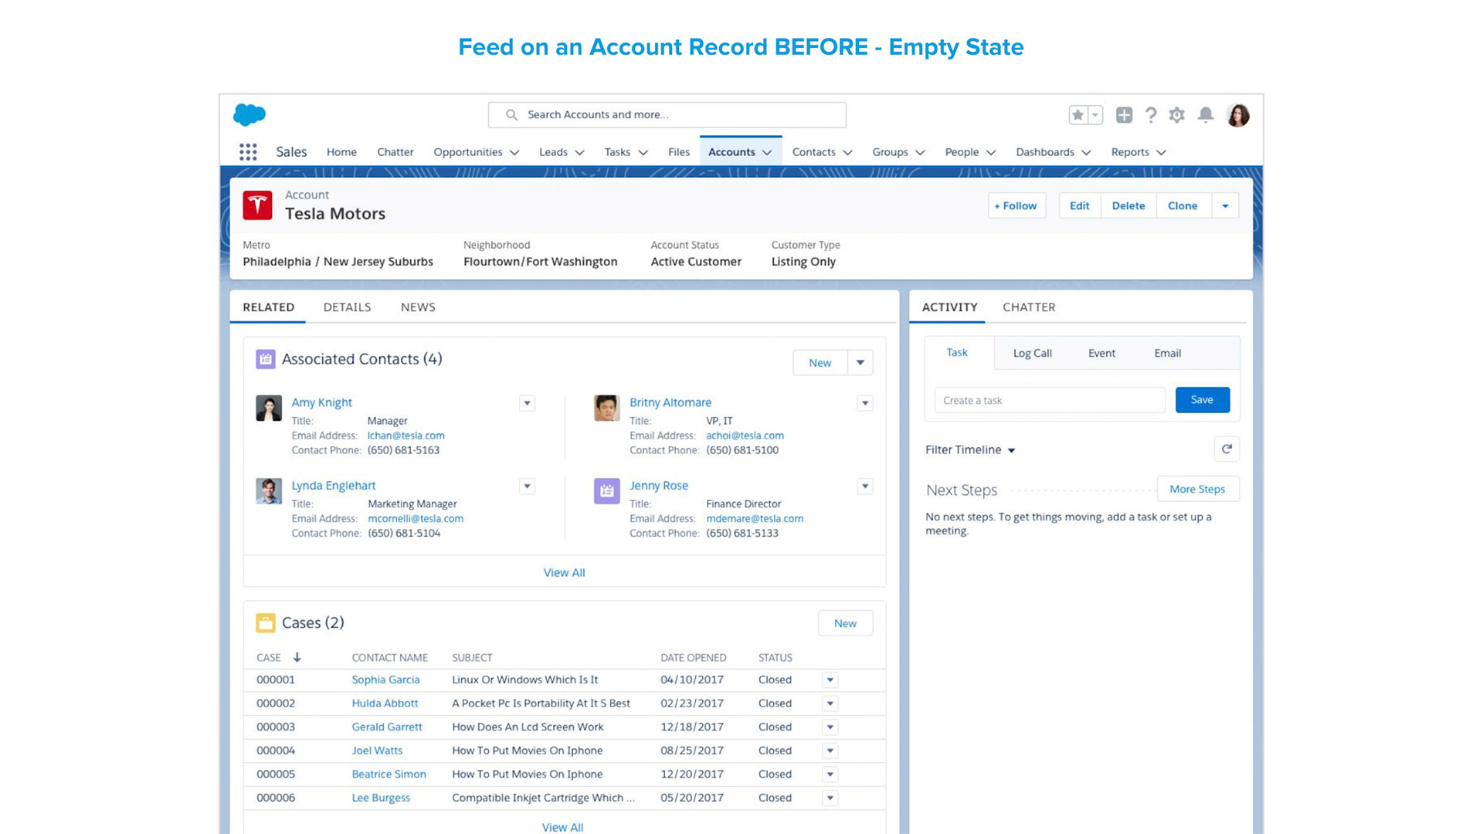This screenshot has width=1483, height=834.
Task: Click Amy Knight's photo
Action: coord(268,408)
